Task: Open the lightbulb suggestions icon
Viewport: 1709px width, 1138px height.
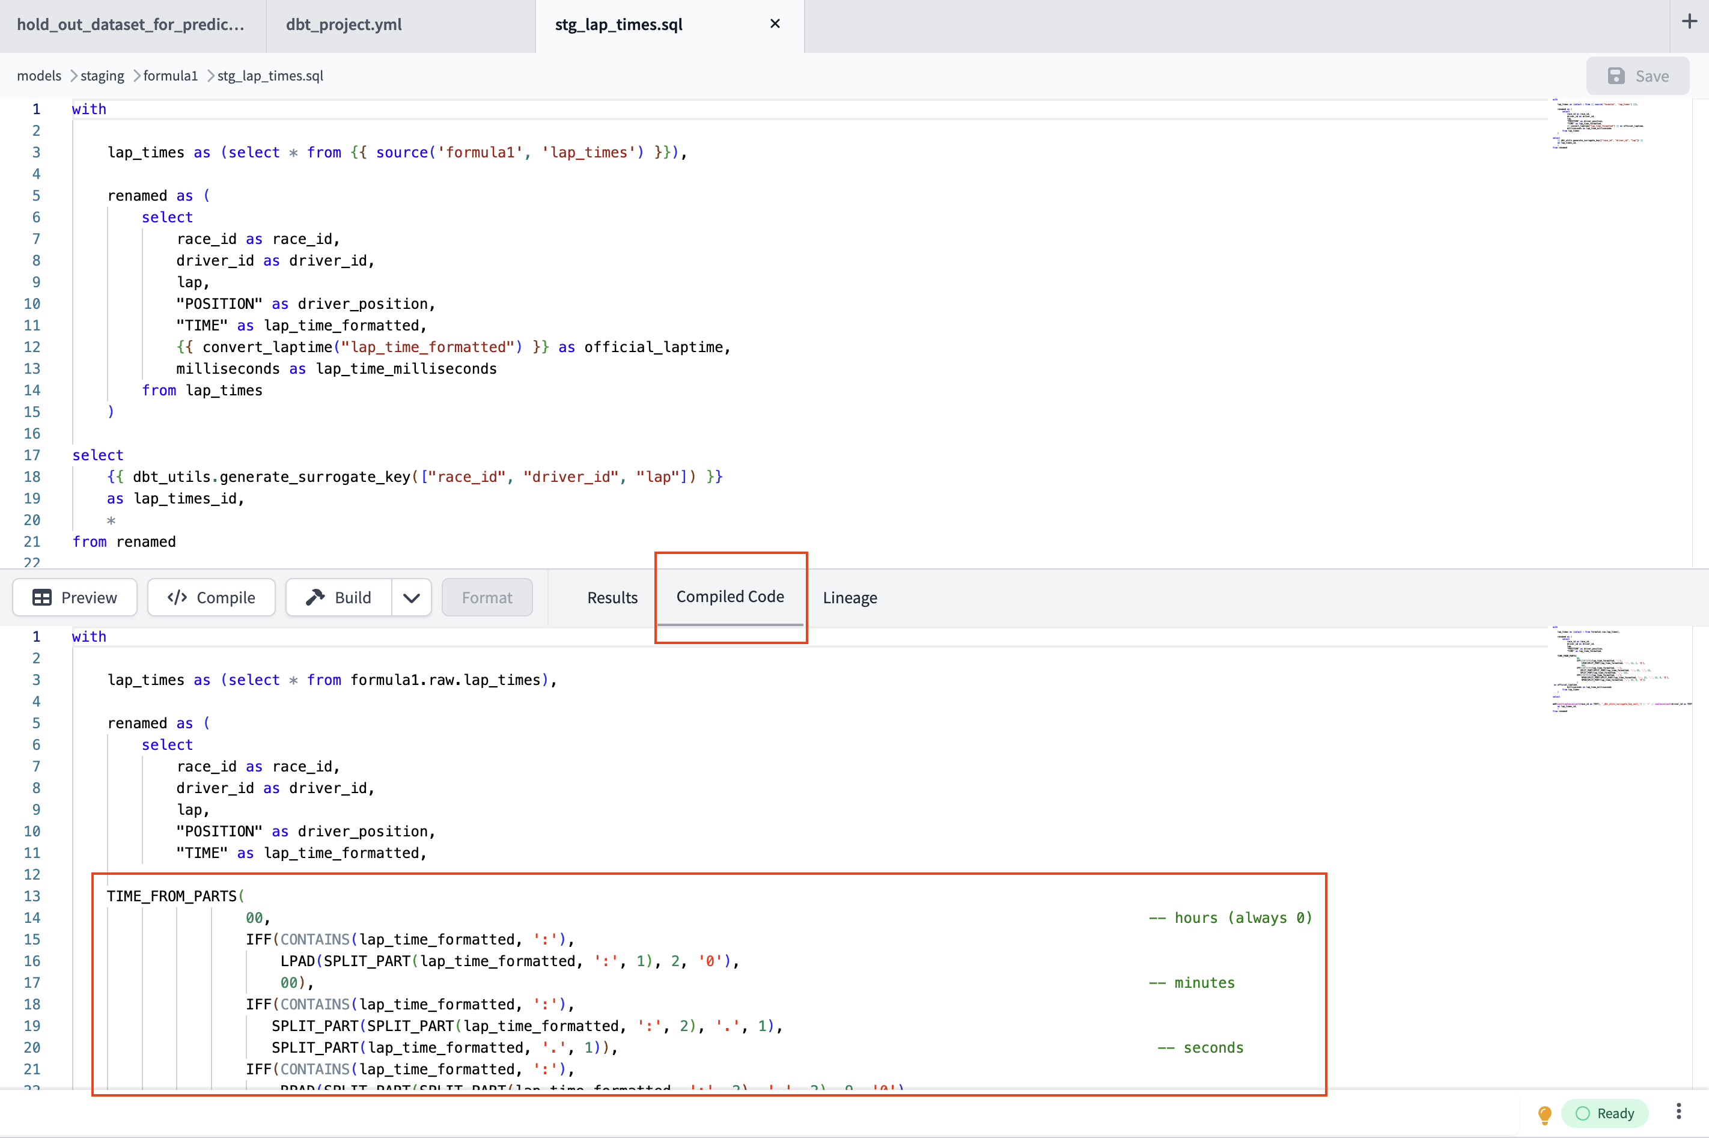Action: click(1544, 1113)
